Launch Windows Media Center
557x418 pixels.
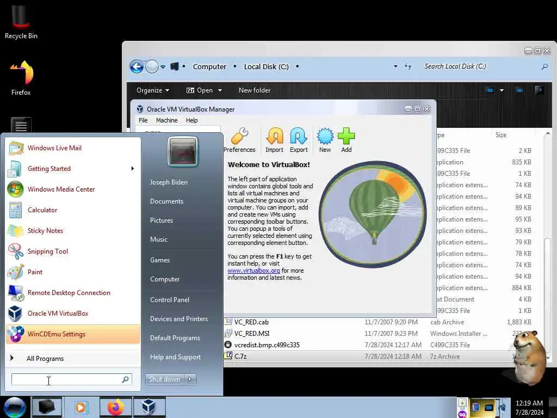pyautogui.click(x=73, y=189)
